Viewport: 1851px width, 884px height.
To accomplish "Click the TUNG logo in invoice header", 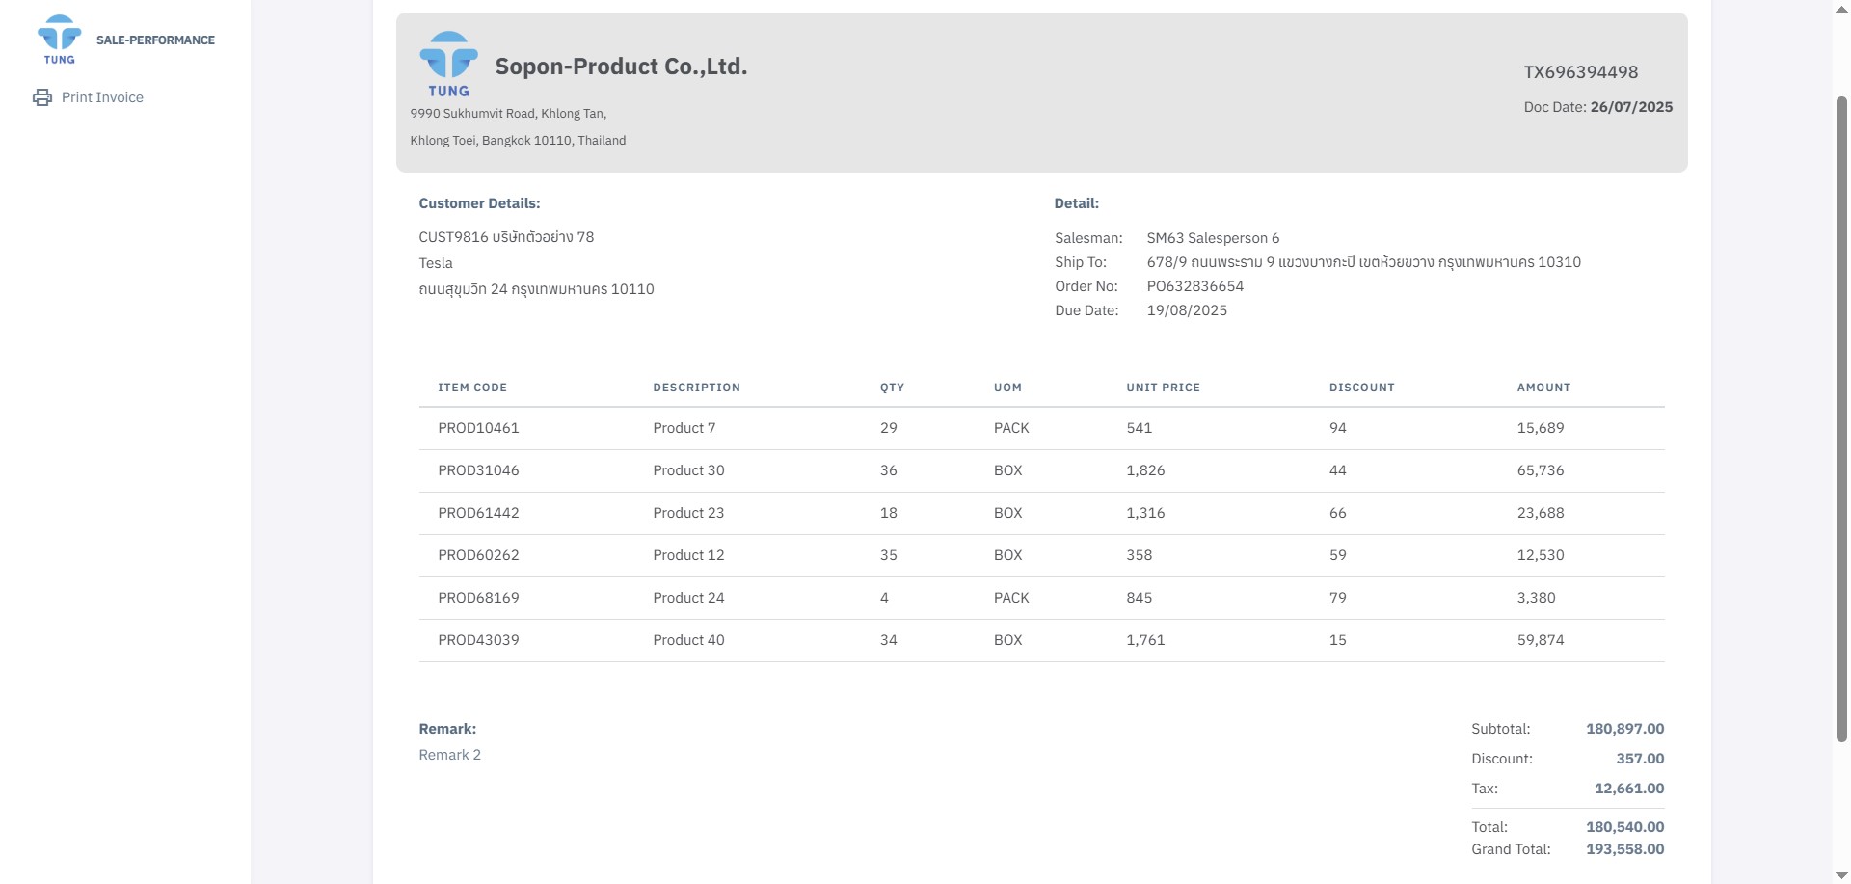I will 448,64.
